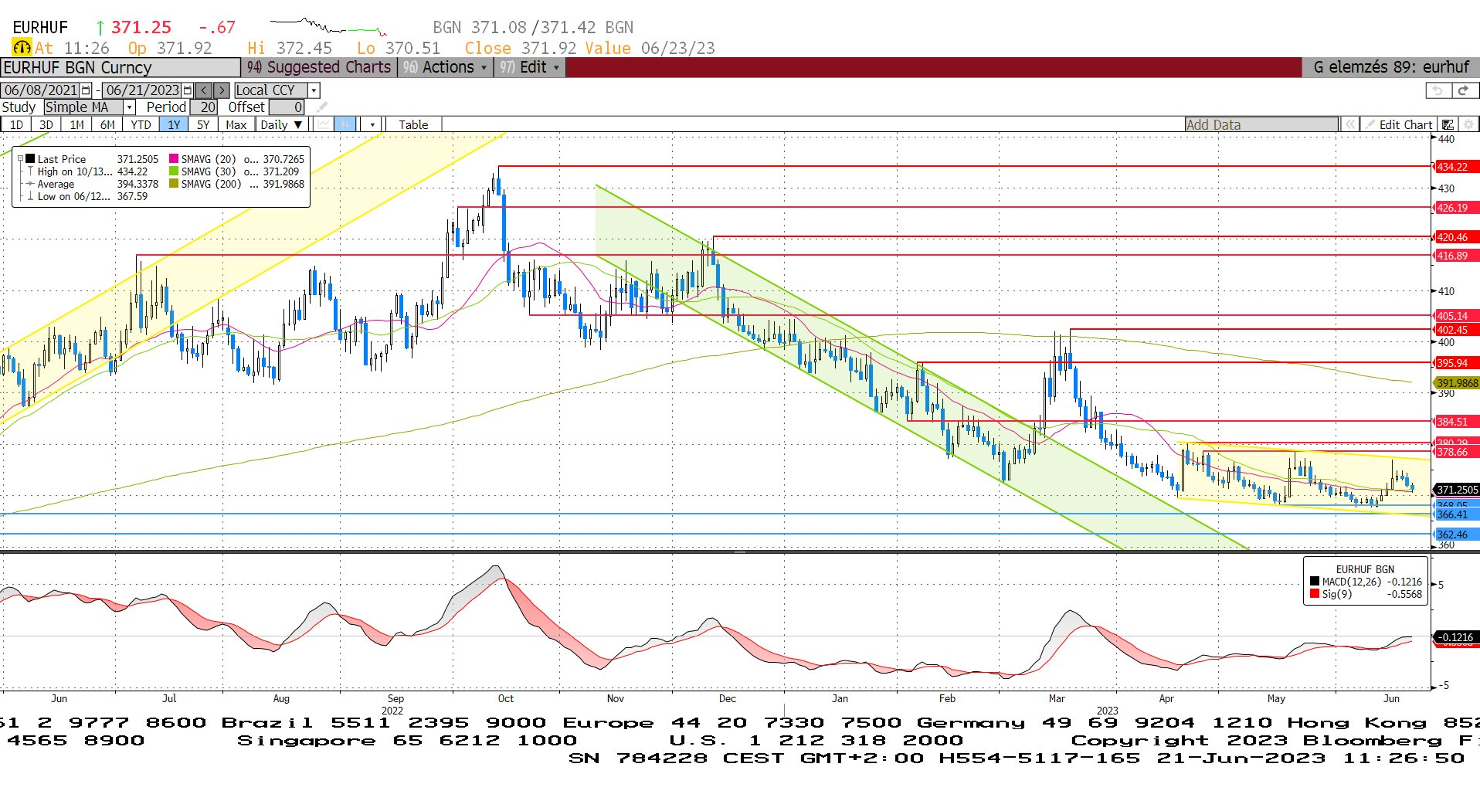Screen dimensions: 1480x801
Task: Open the Simple MA study dropdown
Action: pyautogui.click(x=130, y=107)
